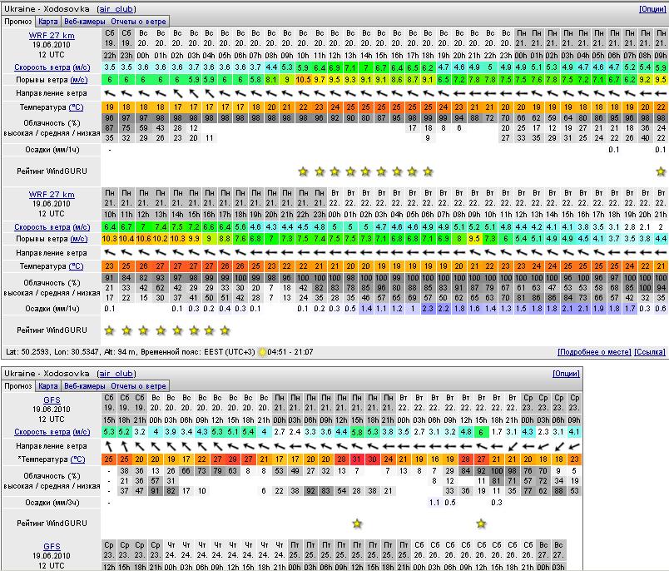Click the [Ссылка] link
Image resolution: width=669 pixels, height=571 pixels.
(650, 352)
